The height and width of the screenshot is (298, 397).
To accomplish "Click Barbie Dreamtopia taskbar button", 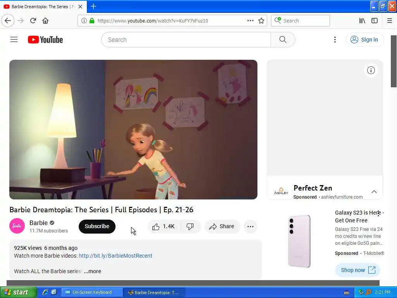I will (154, 293).
